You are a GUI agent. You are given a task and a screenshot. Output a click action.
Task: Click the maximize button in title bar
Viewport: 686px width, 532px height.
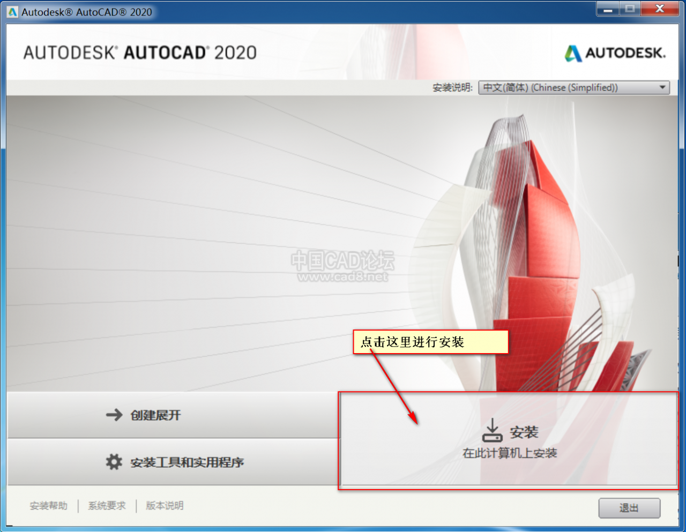(630, 9)
